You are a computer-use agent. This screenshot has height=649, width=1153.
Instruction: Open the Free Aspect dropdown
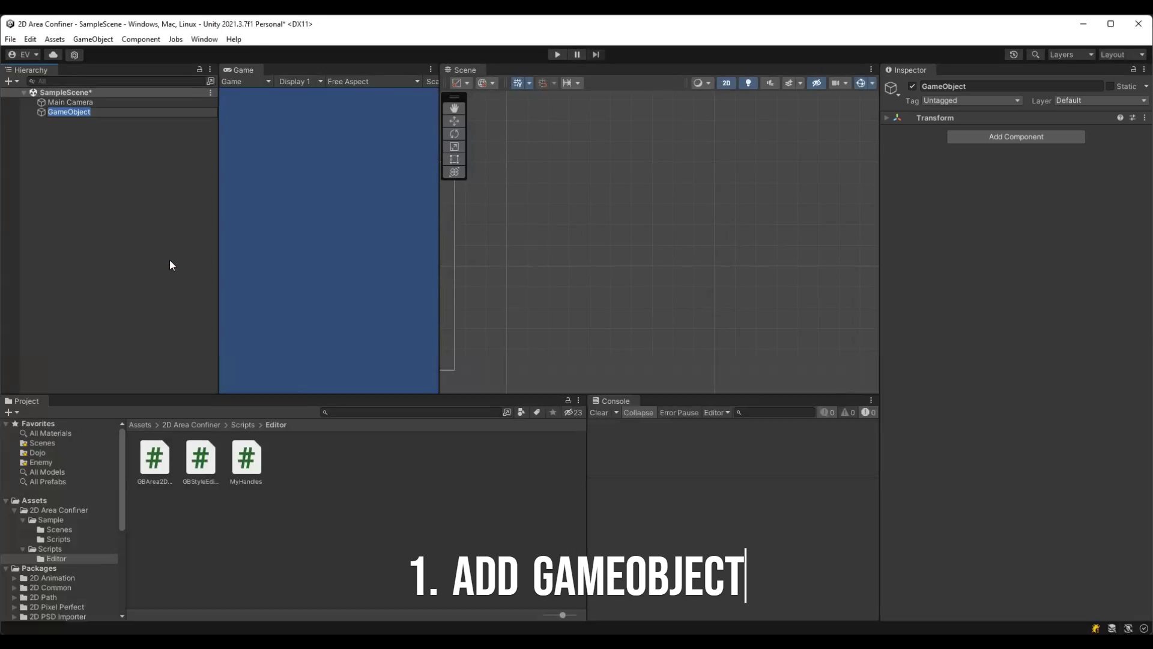(373, 81)
